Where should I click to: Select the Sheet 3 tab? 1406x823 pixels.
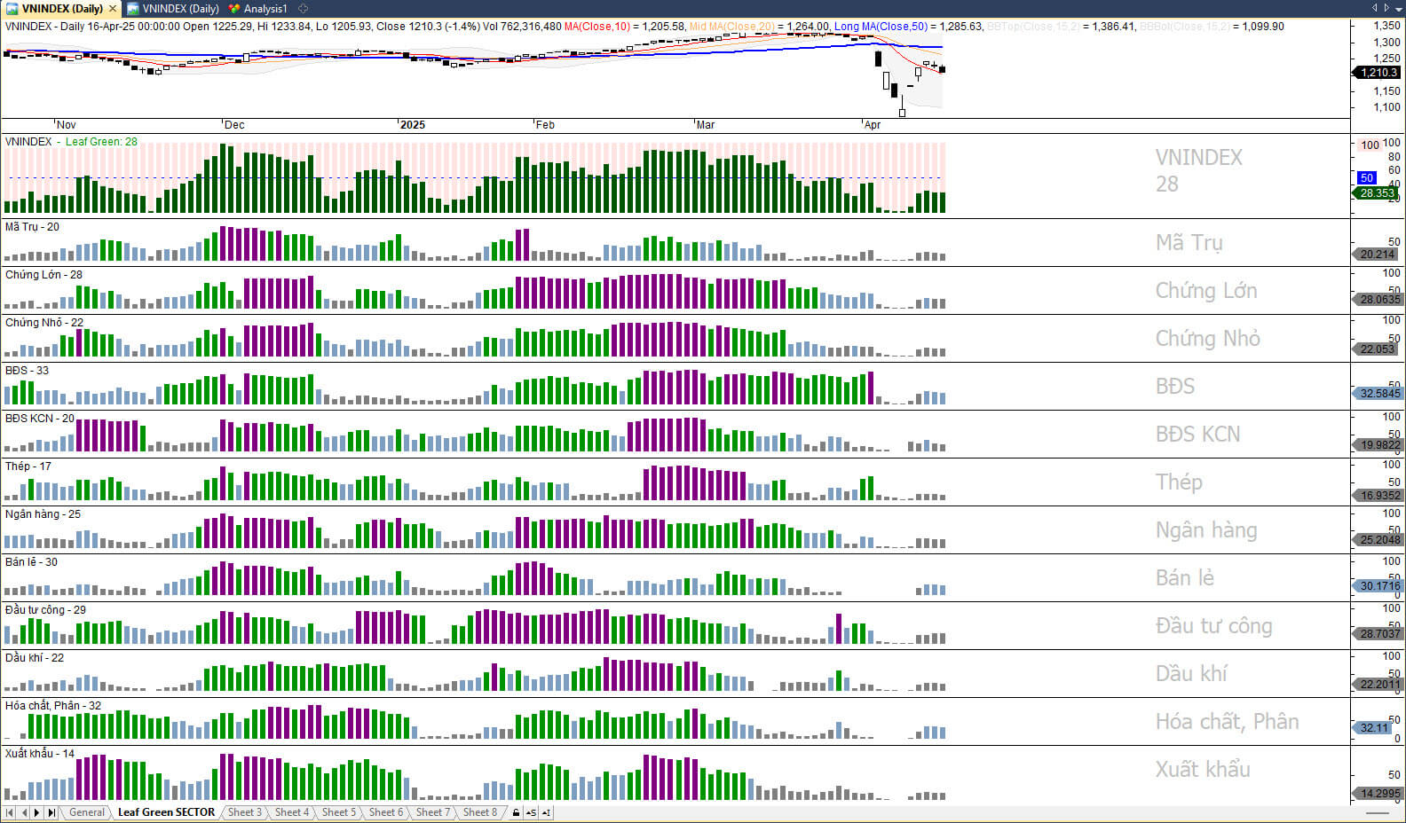pos(244,812)
